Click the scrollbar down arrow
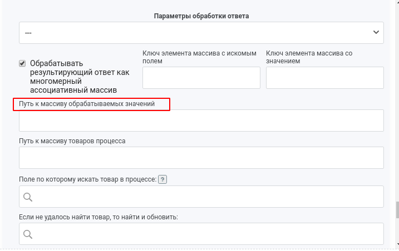This screenshot has height=251, width=399. tap(397, 244)
